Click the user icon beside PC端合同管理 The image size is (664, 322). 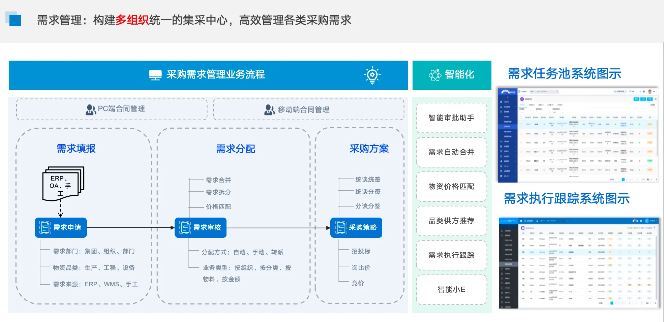90,109
